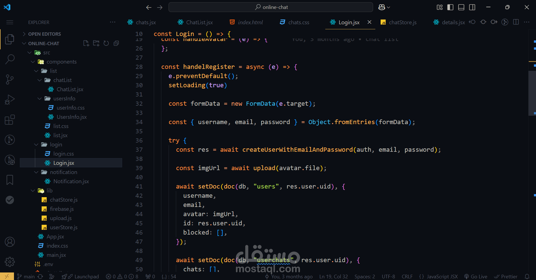Switch to the chats.css tab

[295, 22]
